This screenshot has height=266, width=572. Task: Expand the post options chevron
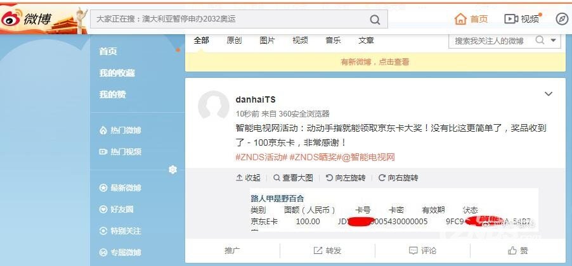pos(549,94)
